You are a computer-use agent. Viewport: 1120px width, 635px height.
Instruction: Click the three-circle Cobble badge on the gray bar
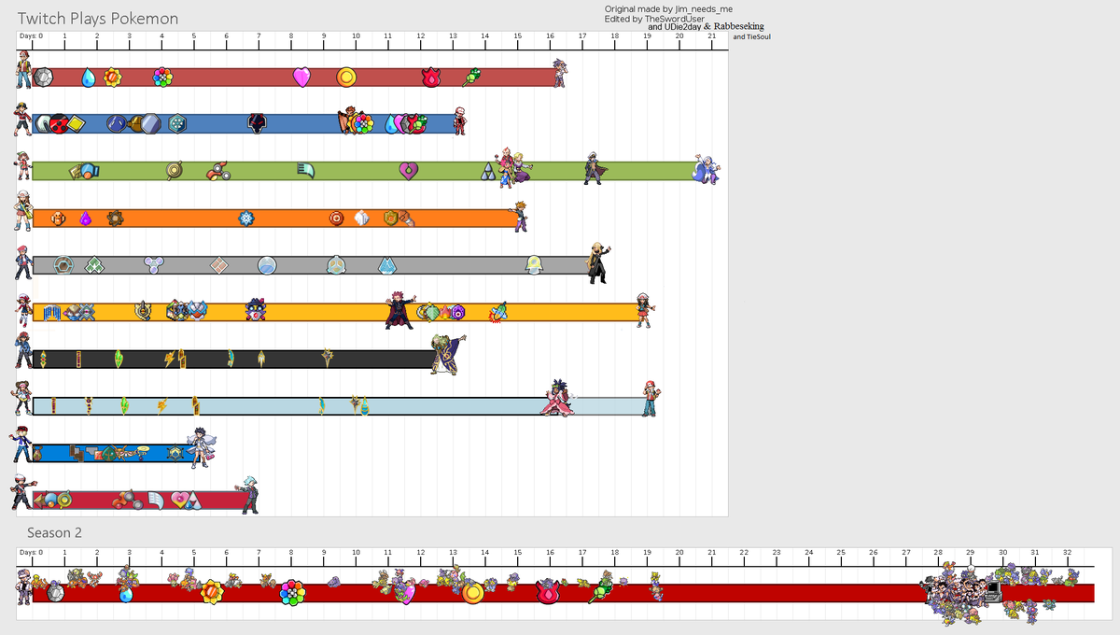154,265
